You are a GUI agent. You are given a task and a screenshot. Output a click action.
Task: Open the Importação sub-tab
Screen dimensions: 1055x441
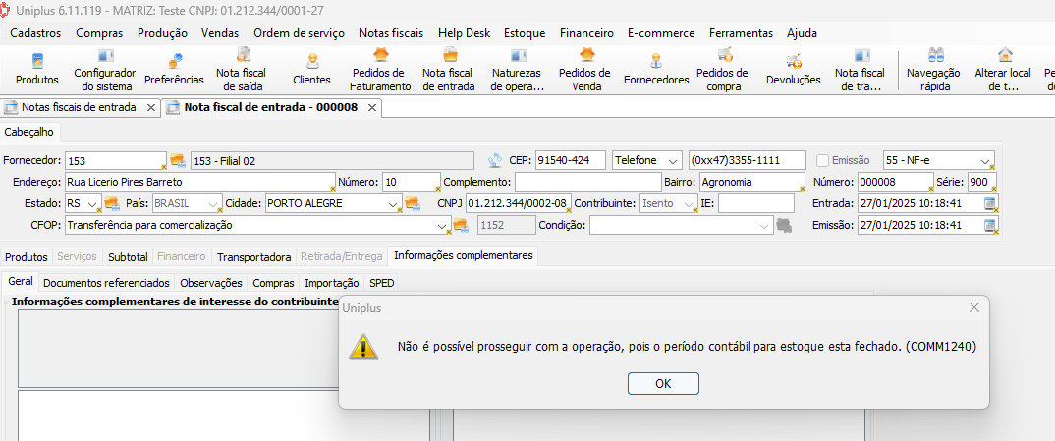pyautogui.click(x=331, y=283)
